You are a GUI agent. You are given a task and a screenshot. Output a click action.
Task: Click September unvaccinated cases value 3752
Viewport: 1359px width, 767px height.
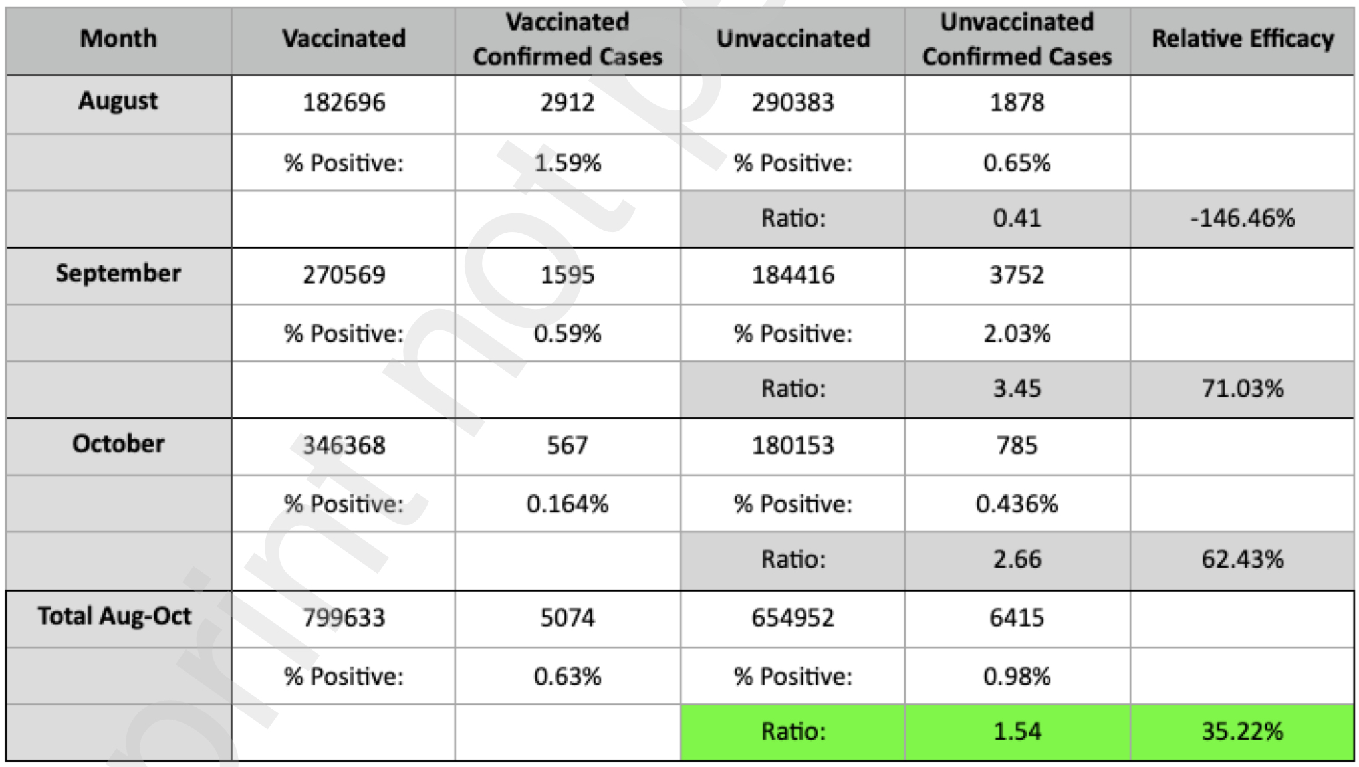(x=1017, y=275)
